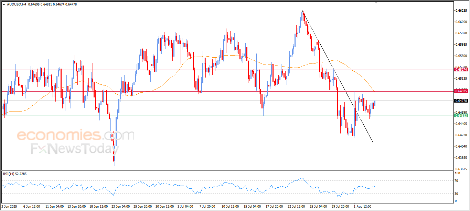Image resolution: width=470 pixels, height=211 pixels.
Task: Click the triangle icon beside AUDUSD,H4 title
Action: tap(4, 4)
